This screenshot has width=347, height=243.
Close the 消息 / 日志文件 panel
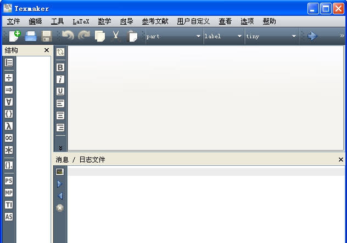tap(341, 159)
